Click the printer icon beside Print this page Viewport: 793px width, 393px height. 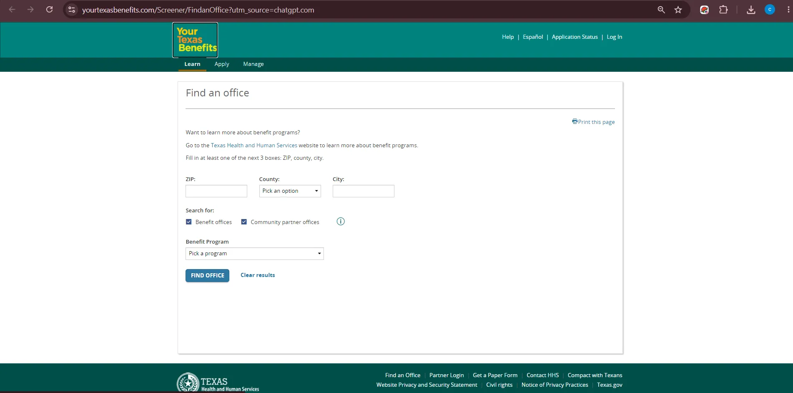click(x=575, y=121)
